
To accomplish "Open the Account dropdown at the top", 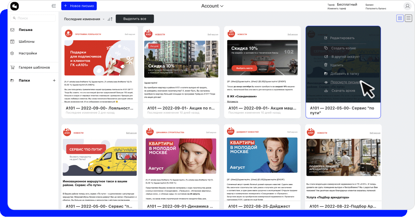I will [x=212, y=6].
